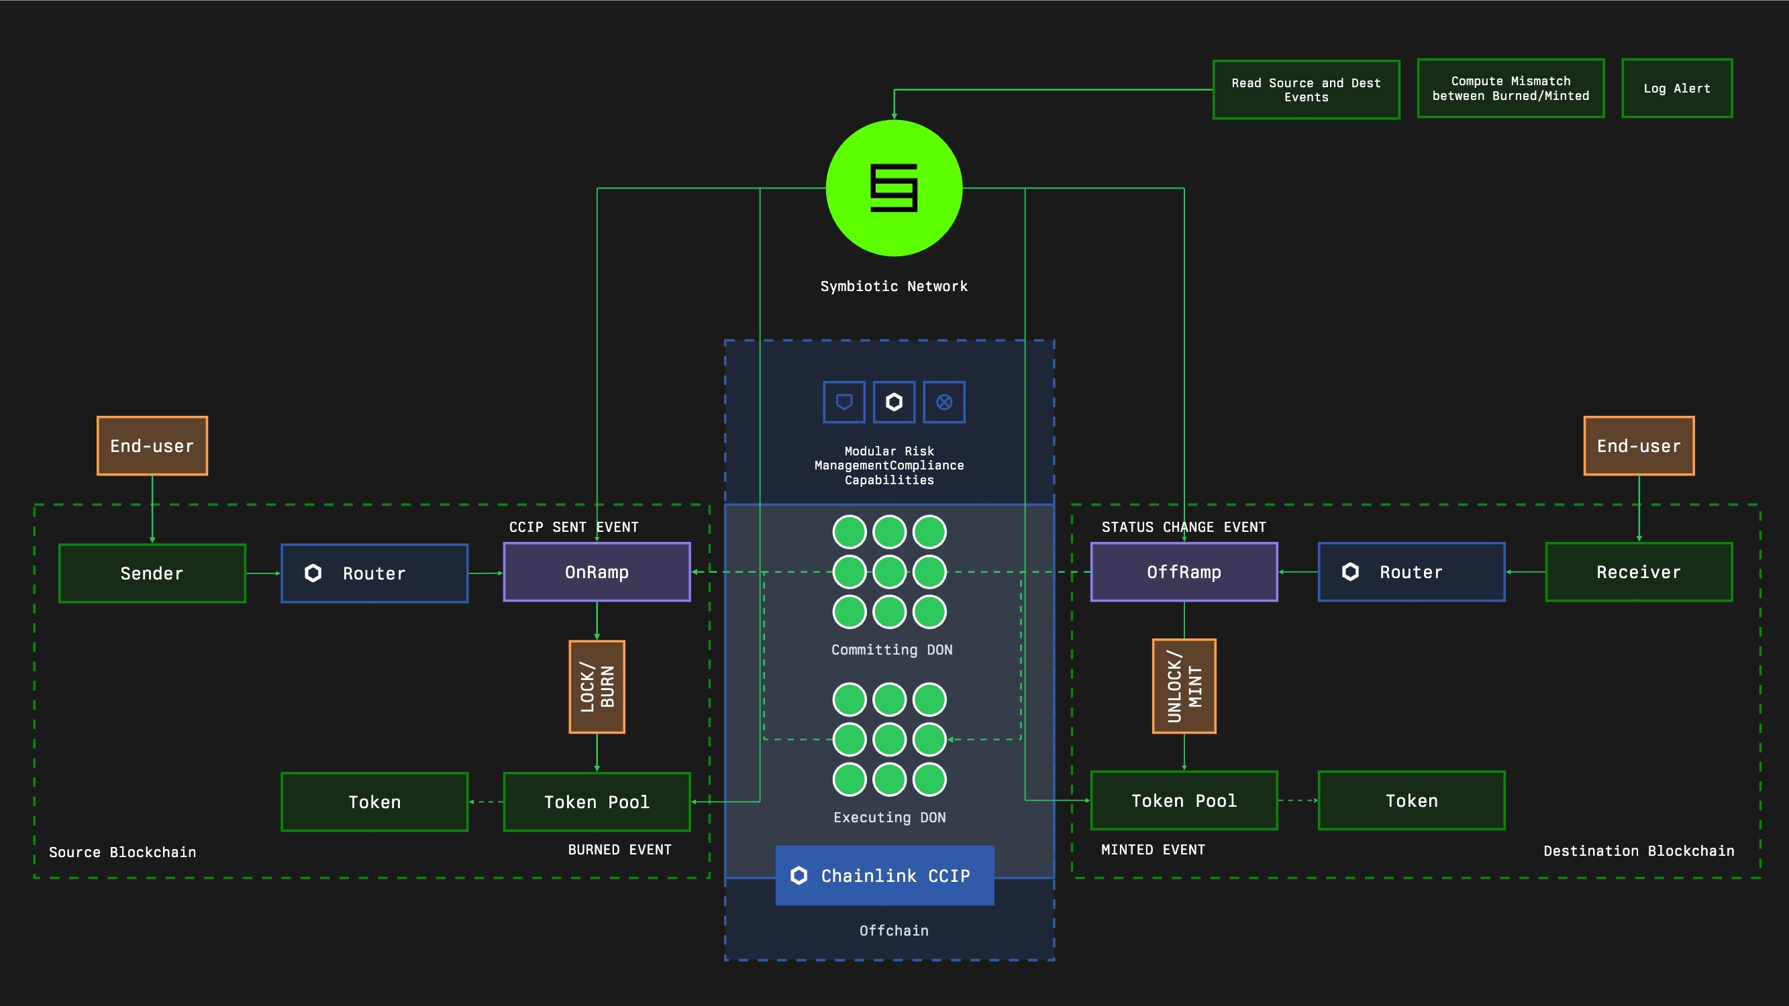Click the source blockchain Token Pool box
Screen dimensions: 1789x1006
click(x=597, y=802)
